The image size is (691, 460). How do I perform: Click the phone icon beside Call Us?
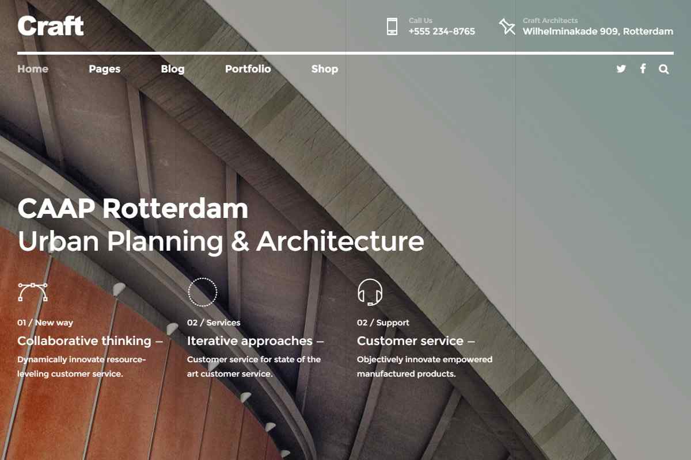392,26
